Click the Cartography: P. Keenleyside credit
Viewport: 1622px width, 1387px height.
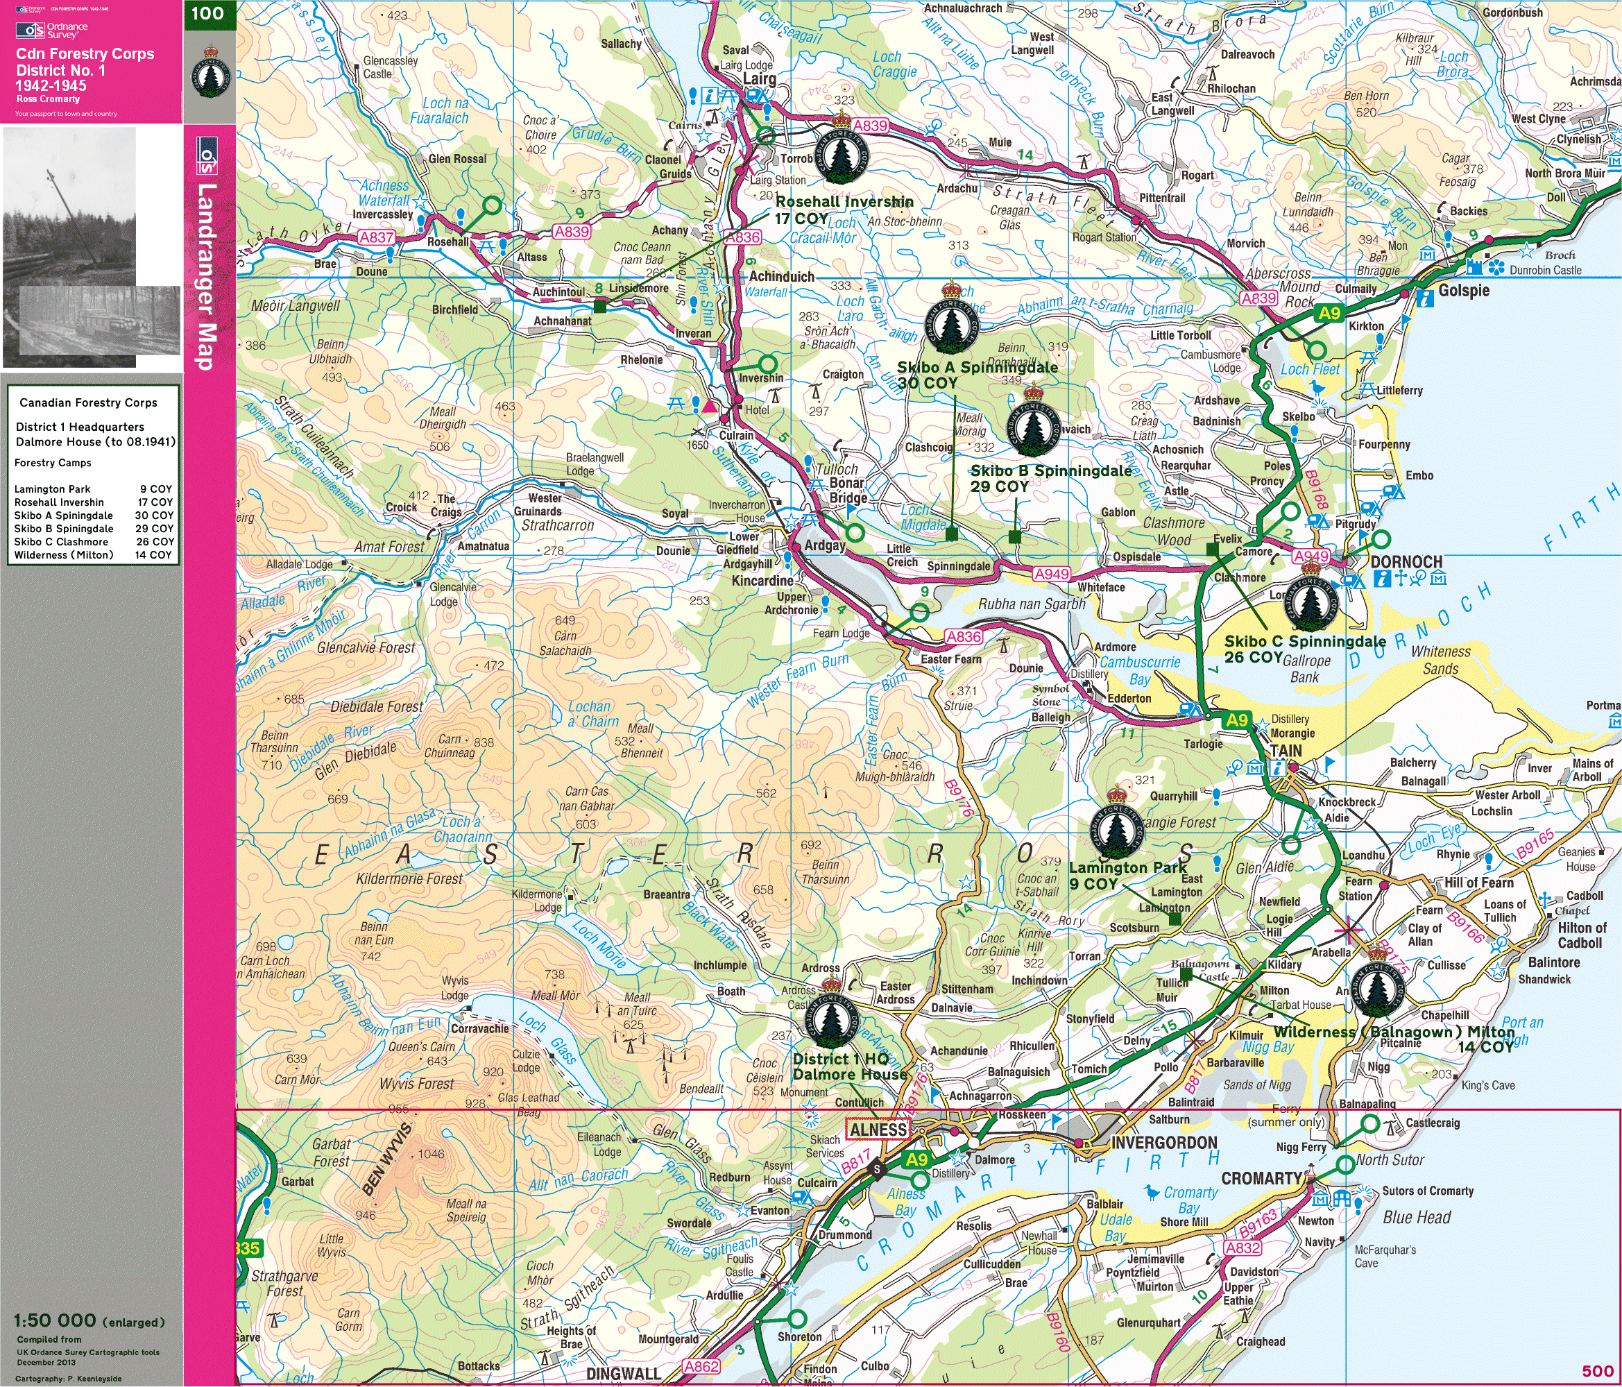coord(68,1379)
